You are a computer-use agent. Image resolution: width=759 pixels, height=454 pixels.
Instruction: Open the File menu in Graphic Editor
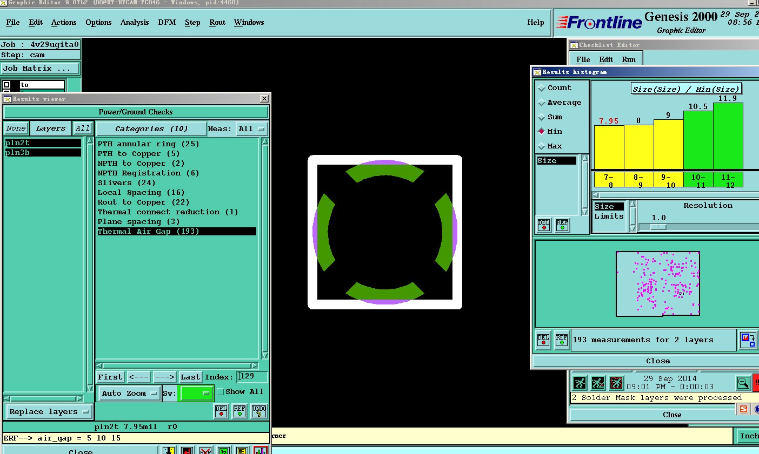[13, 23]
